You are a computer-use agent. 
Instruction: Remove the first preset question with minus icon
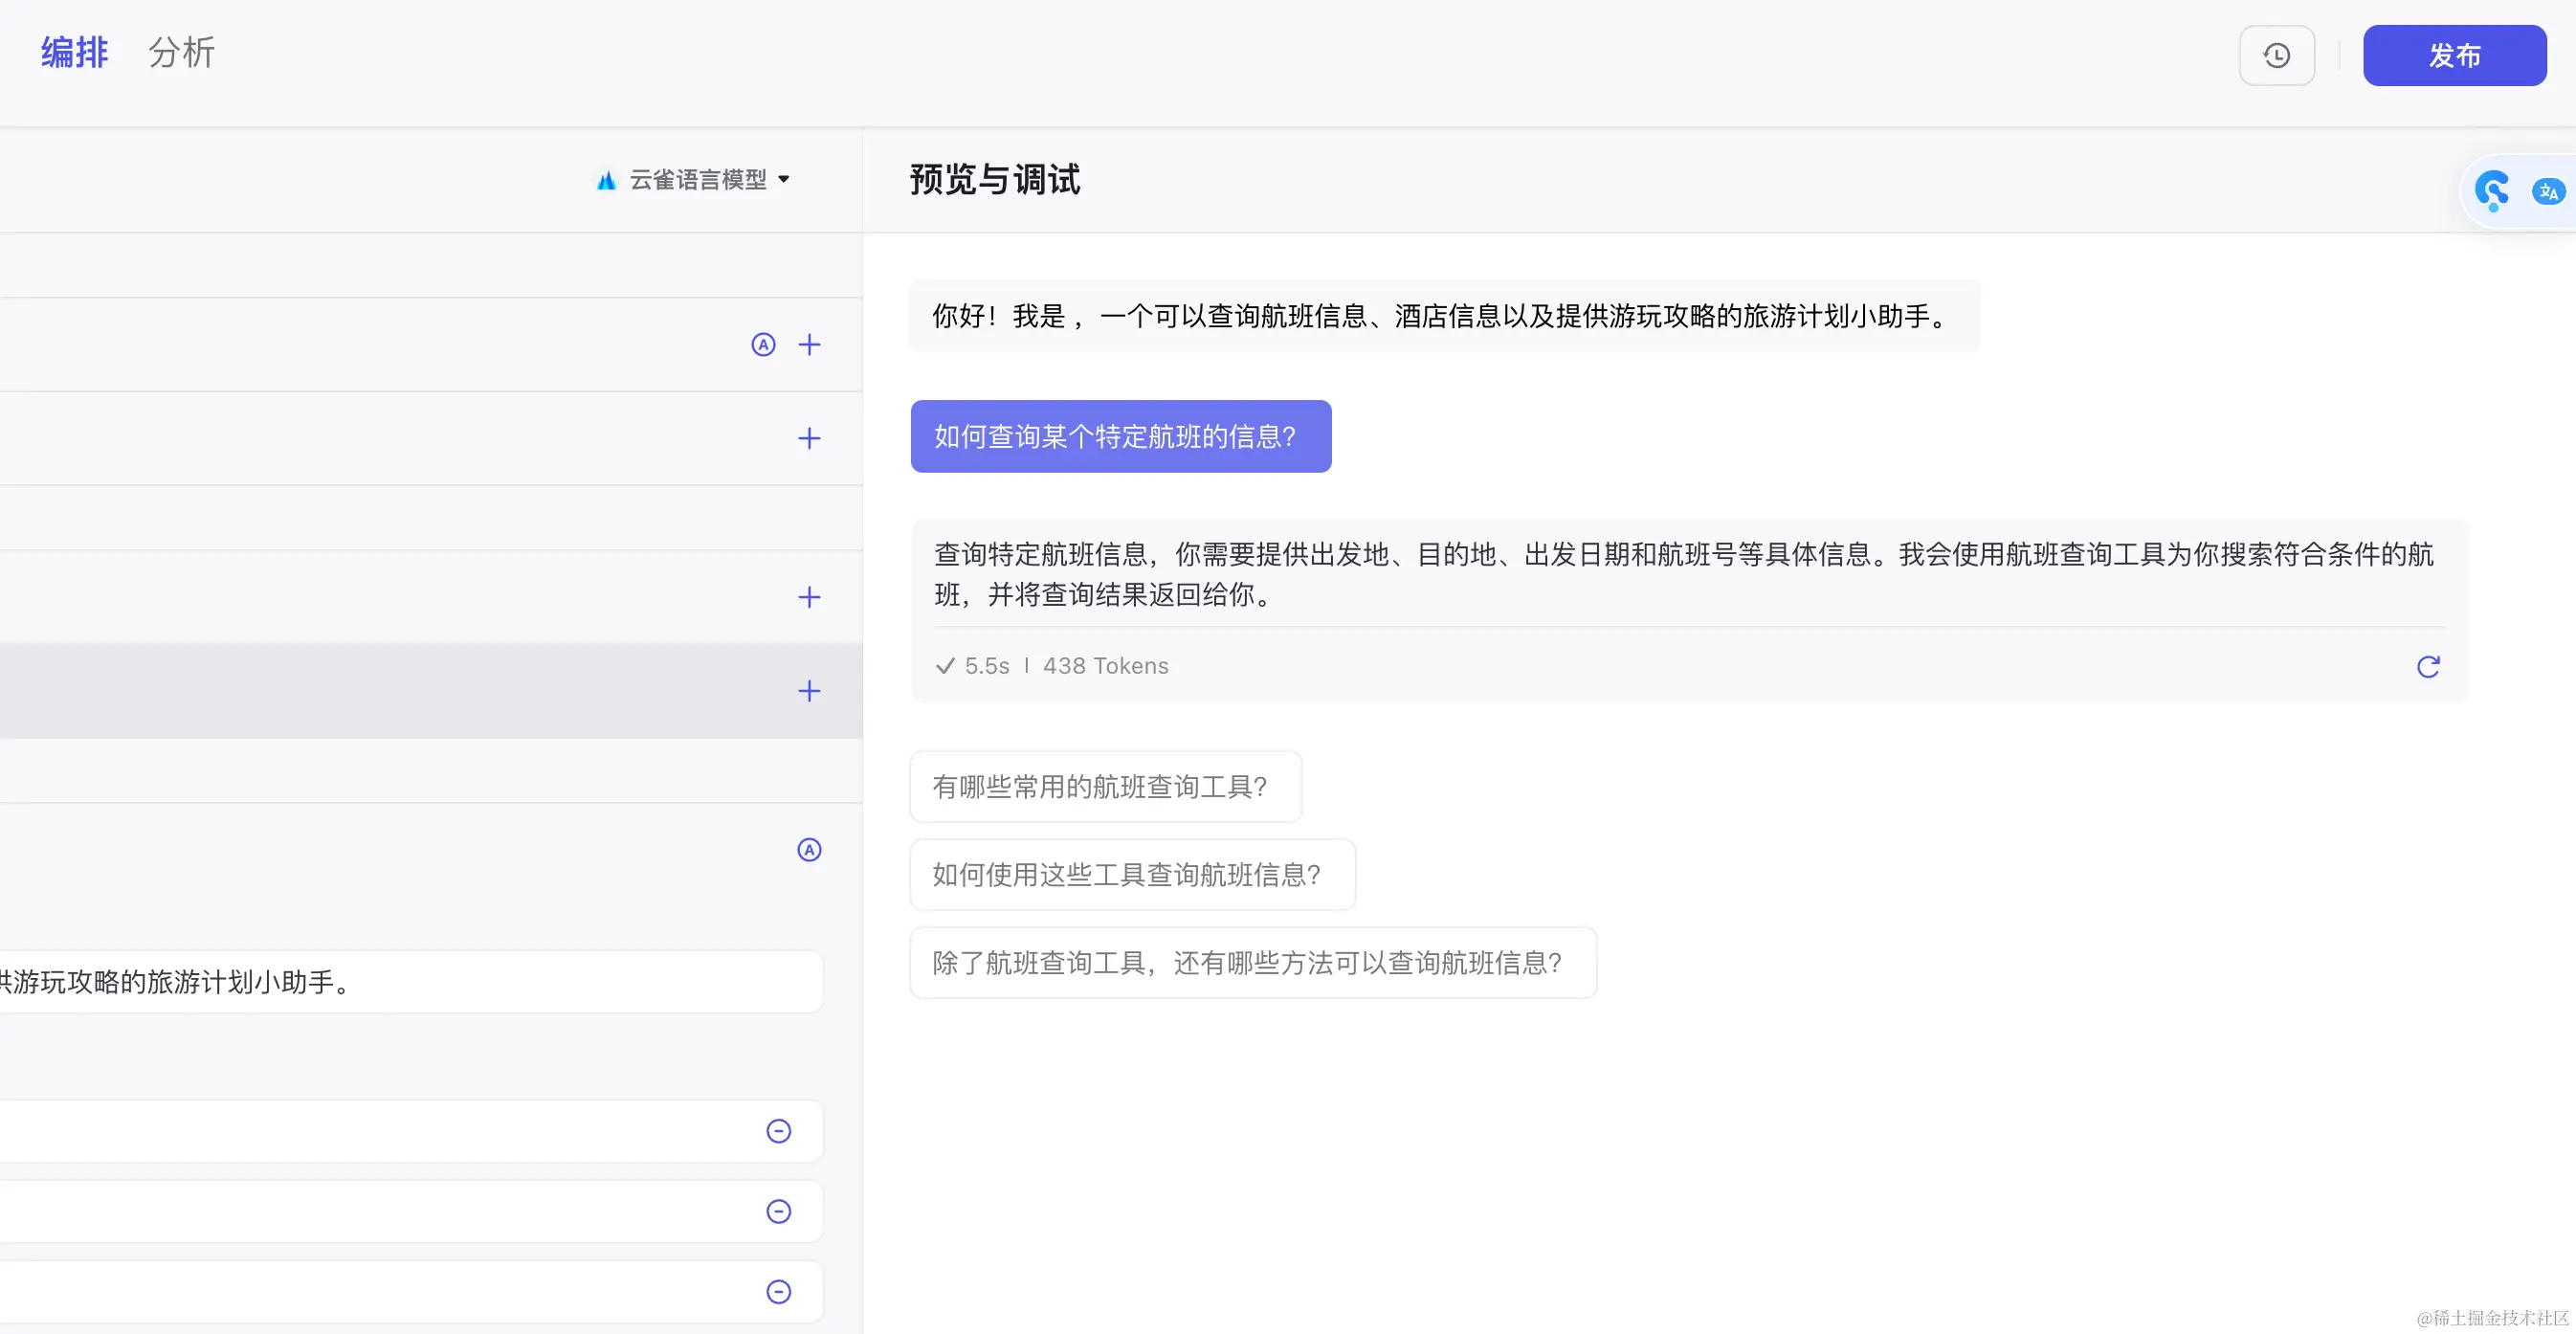(x=778, y=1131)
